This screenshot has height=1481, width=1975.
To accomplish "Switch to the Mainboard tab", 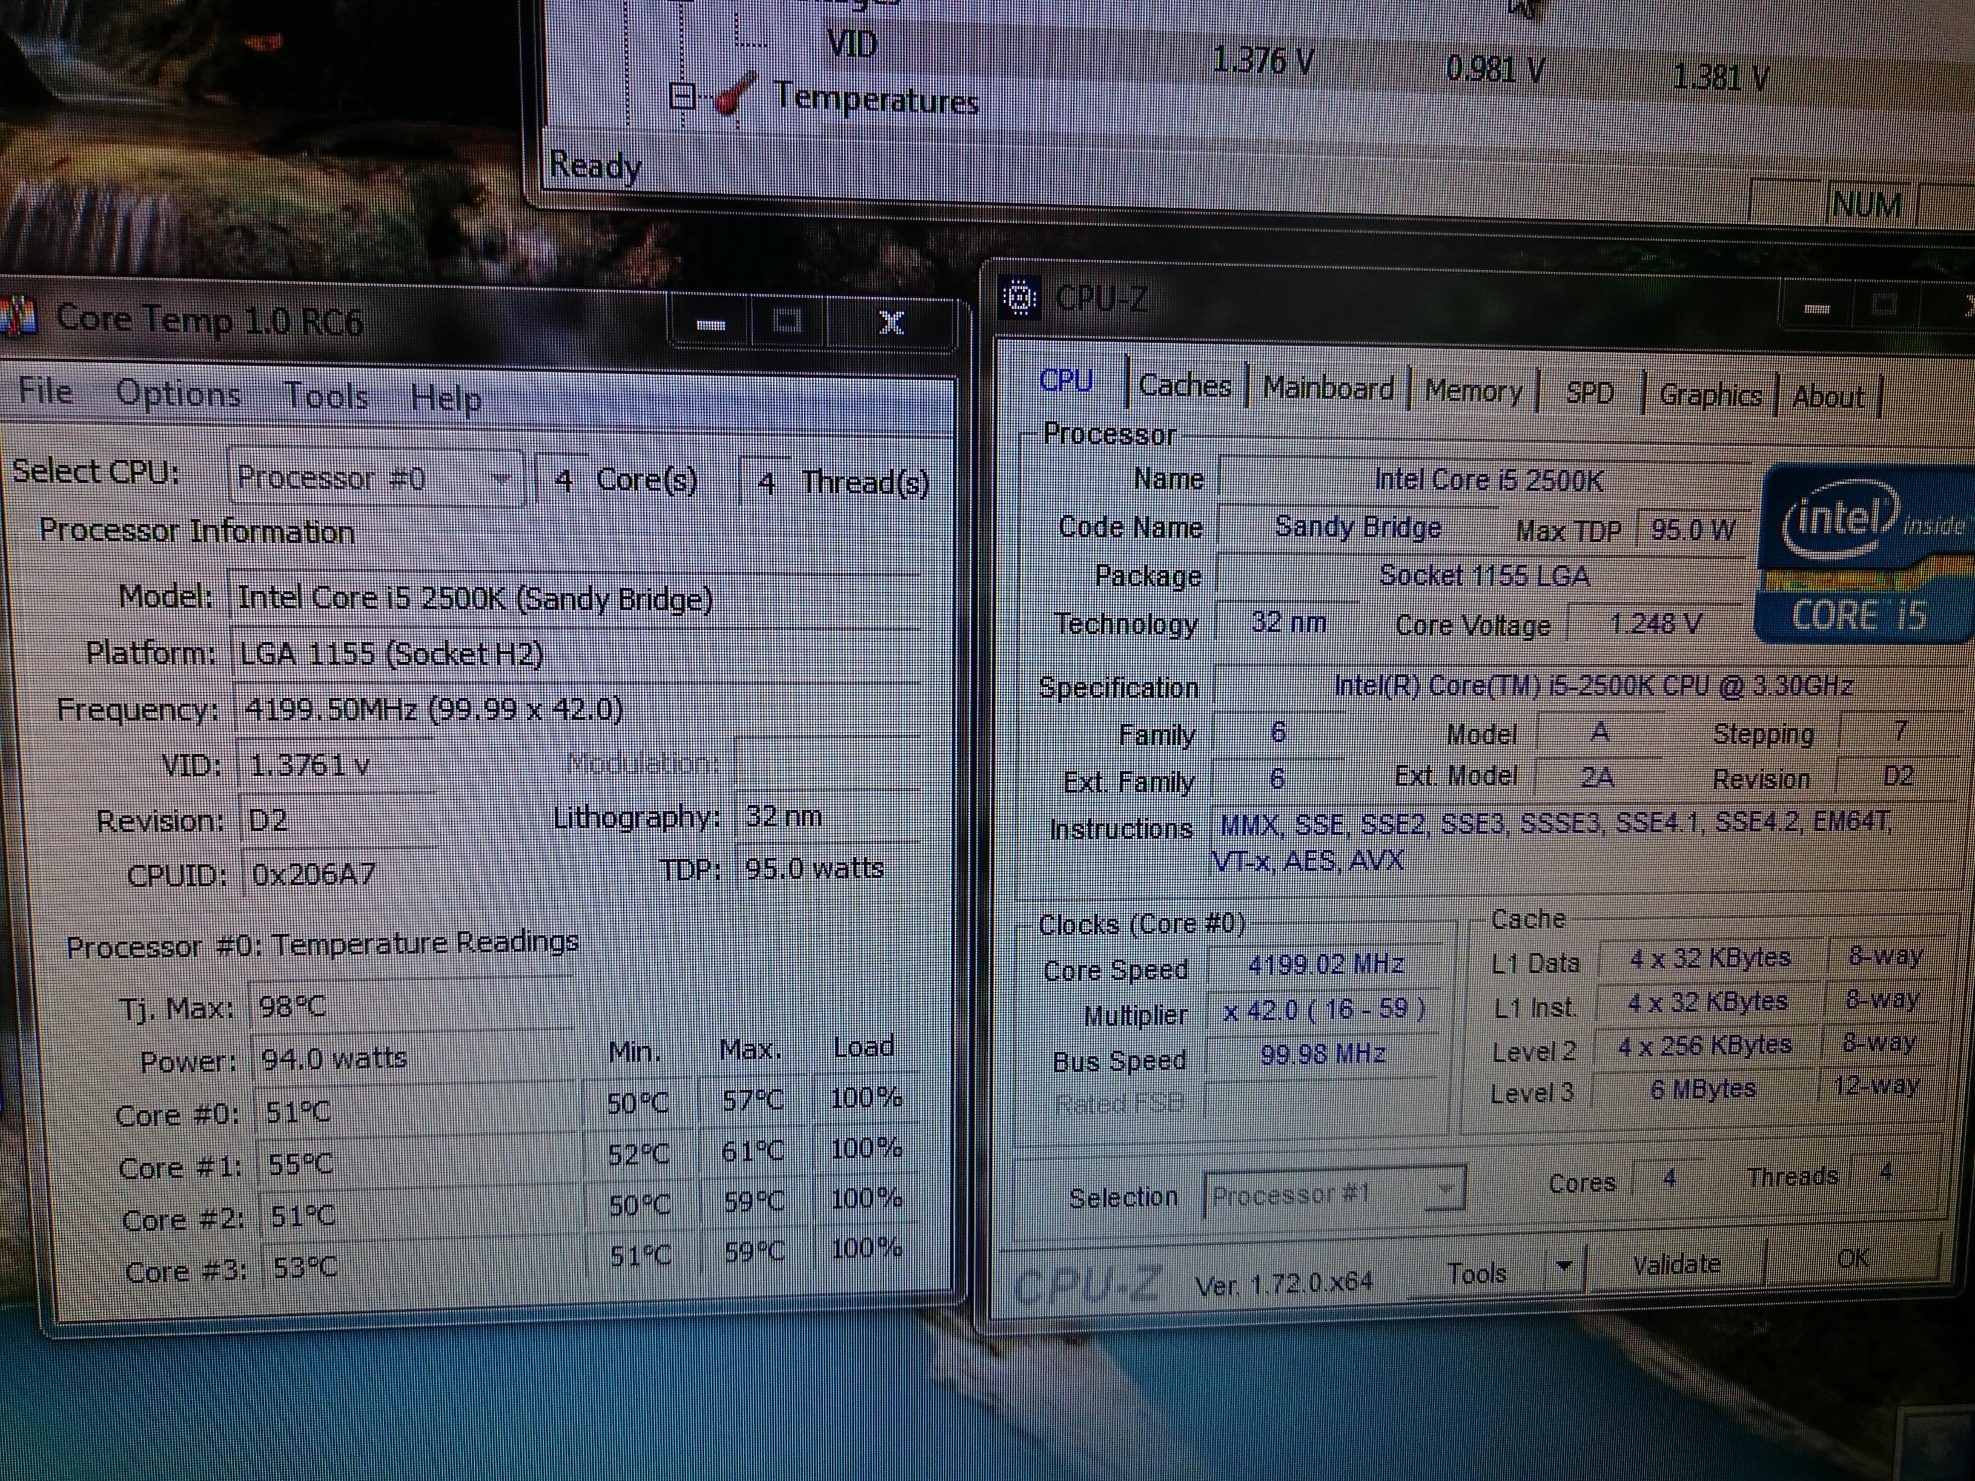I will coord(1328,389).
